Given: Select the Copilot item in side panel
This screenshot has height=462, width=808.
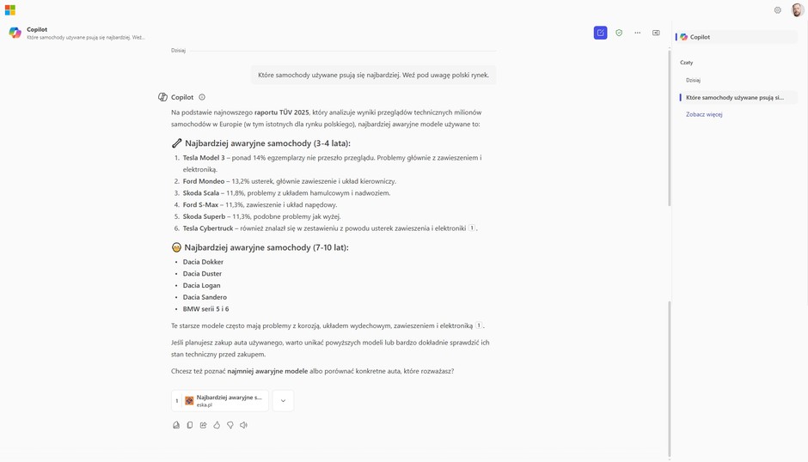Looking at the screenshot, I should click(737, 37).
